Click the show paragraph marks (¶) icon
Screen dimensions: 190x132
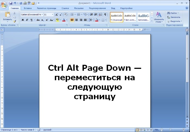tap(105, 14)
